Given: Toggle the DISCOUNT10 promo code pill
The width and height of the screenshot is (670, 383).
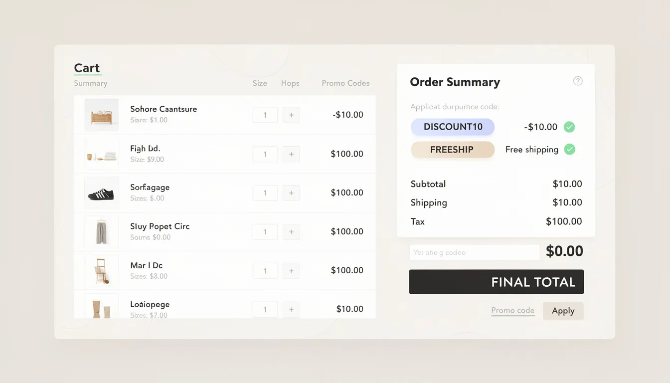Looking at the screenshot, I should click(x=453, y=127).
